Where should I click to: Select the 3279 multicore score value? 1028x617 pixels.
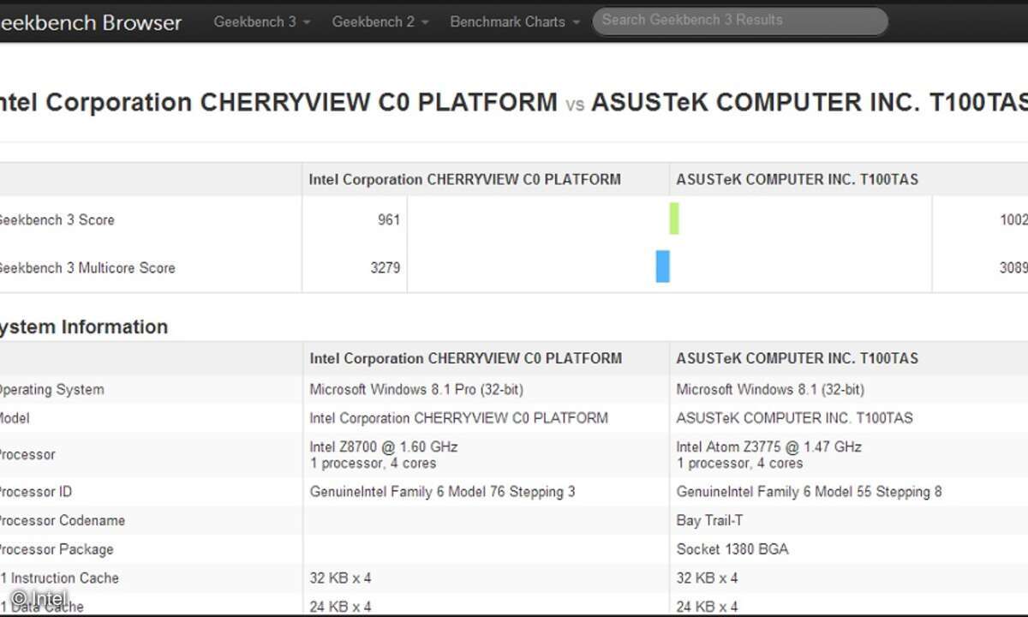coord(385,267)
